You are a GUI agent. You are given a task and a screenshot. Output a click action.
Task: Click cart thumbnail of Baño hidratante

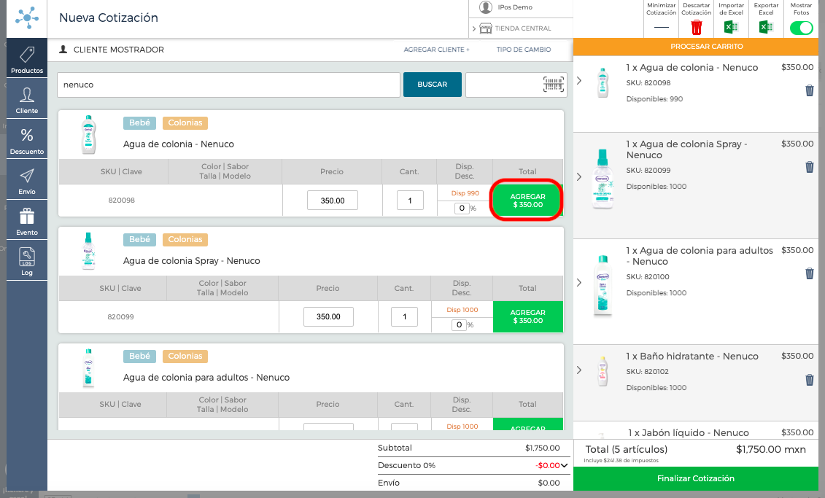[603, 370]
